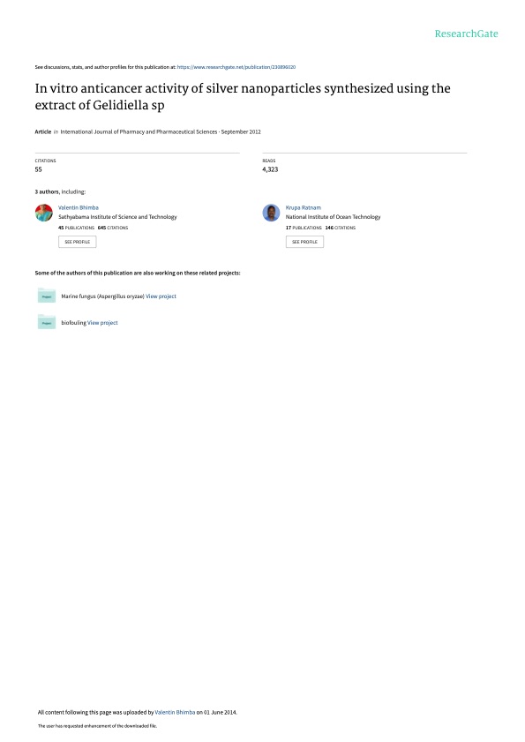Open Krupa Ratnam author name link
This screenshot has width=525, height=742.
click(304, 207)
